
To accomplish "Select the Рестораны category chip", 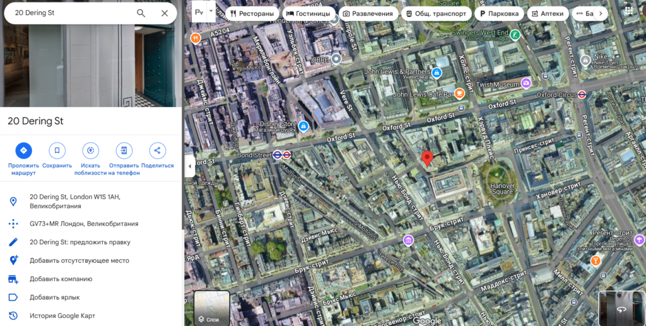I will pyautogui.click(x=252, y=13).
